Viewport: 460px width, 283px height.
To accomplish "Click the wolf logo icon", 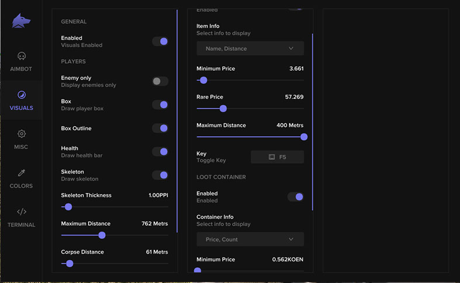I will [x=21, y=21].
